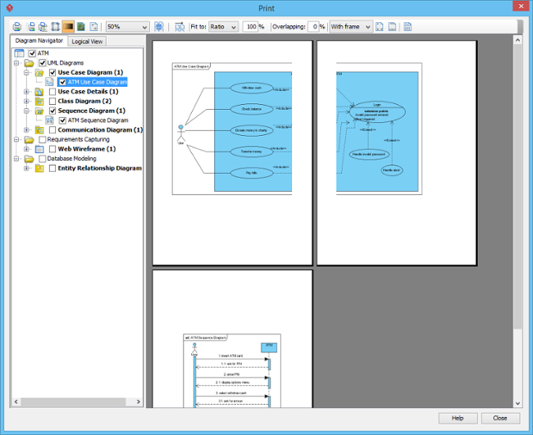
Task: Collapse the Sequence Diagram node
Action: pos(26,111)
